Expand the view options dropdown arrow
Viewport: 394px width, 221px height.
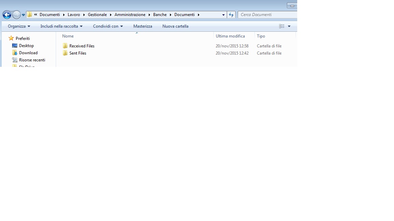click(289, 26)
